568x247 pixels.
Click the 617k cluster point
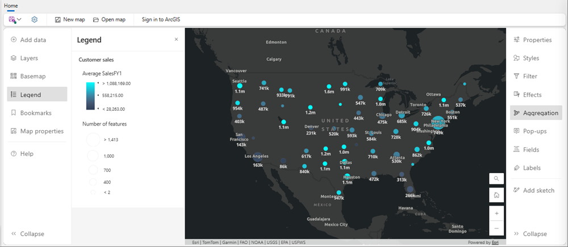pyautogui.click(x=307, y=150)
